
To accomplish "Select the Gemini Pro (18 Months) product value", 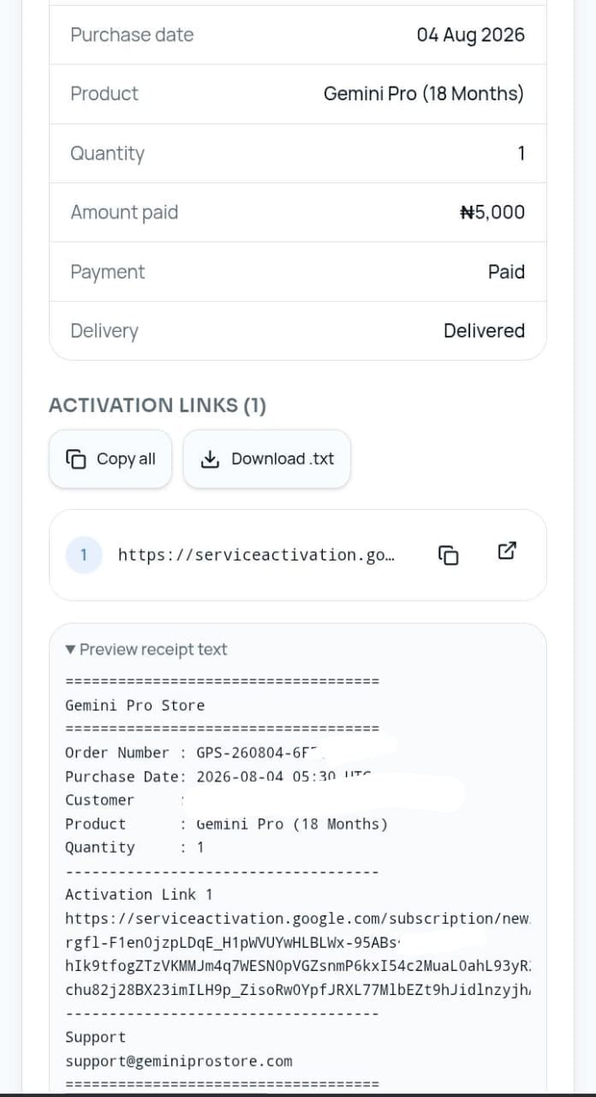I will click(x=424, y=93).
